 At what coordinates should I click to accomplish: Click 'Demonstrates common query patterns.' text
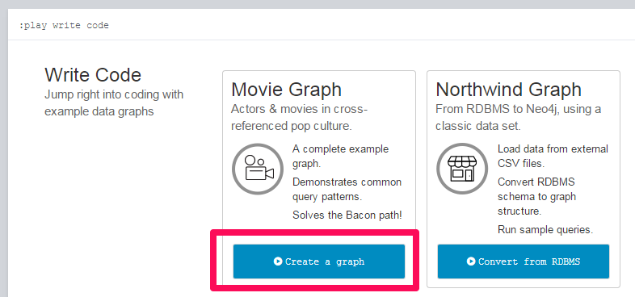[347, 190]
